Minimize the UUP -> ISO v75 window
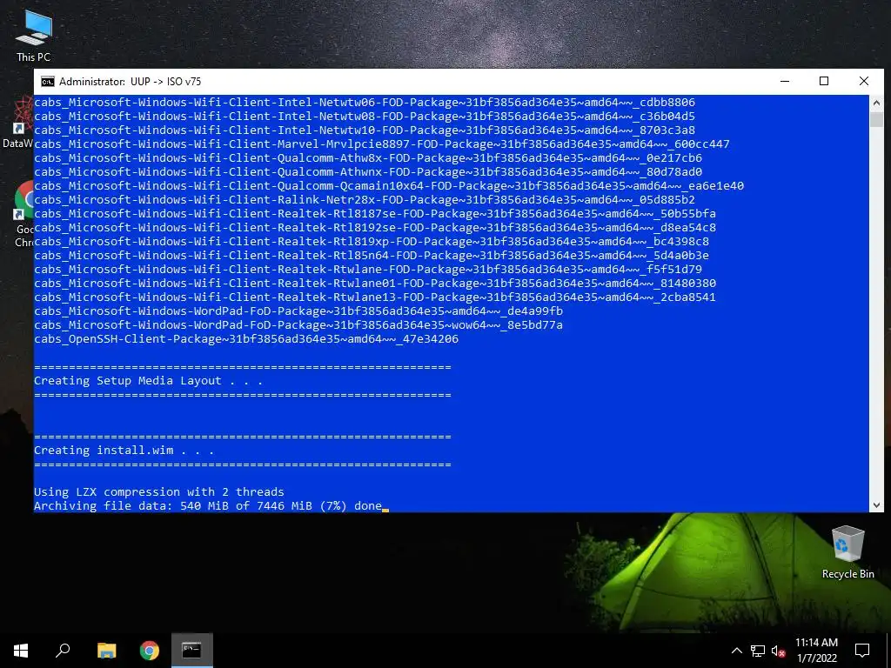 [785, 81]
